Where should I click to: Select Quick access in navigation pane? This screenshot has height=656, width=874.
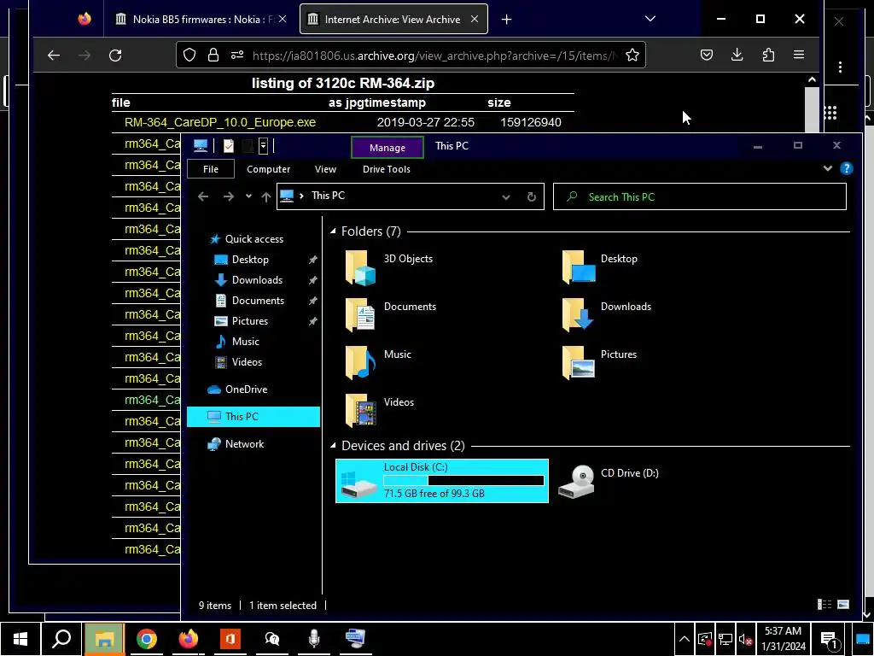pos(254,239)
